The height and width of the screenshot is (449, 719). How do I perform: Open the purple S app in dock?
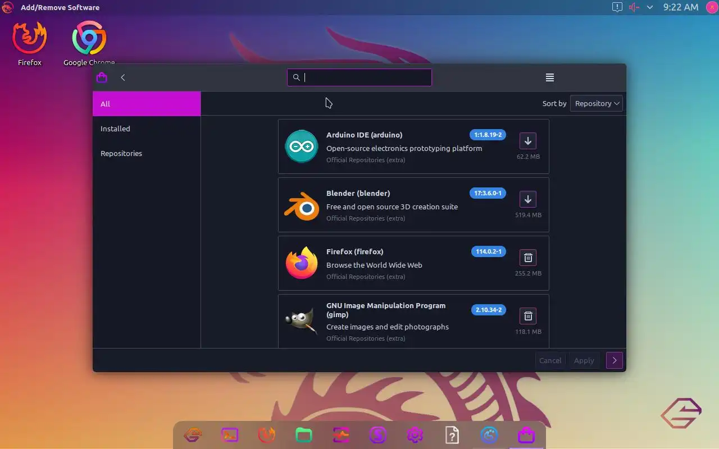tap(377, 434)
